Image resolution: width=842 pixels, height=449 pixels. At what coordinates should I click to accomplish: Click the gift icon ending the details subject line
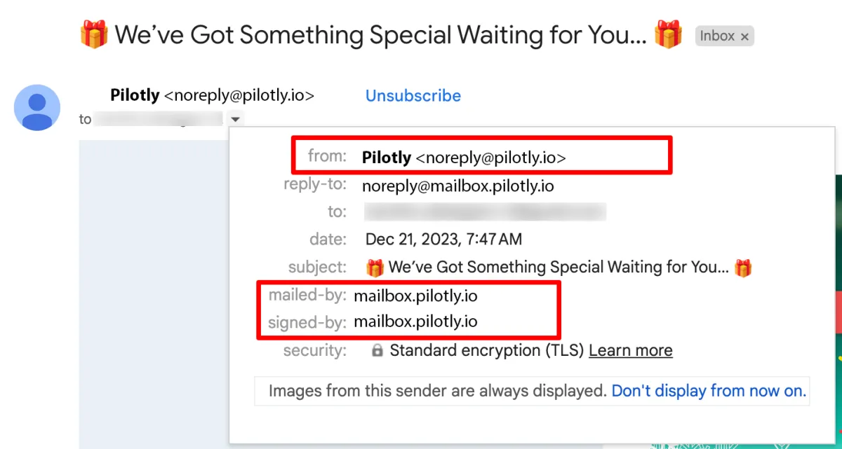(743, 268)
